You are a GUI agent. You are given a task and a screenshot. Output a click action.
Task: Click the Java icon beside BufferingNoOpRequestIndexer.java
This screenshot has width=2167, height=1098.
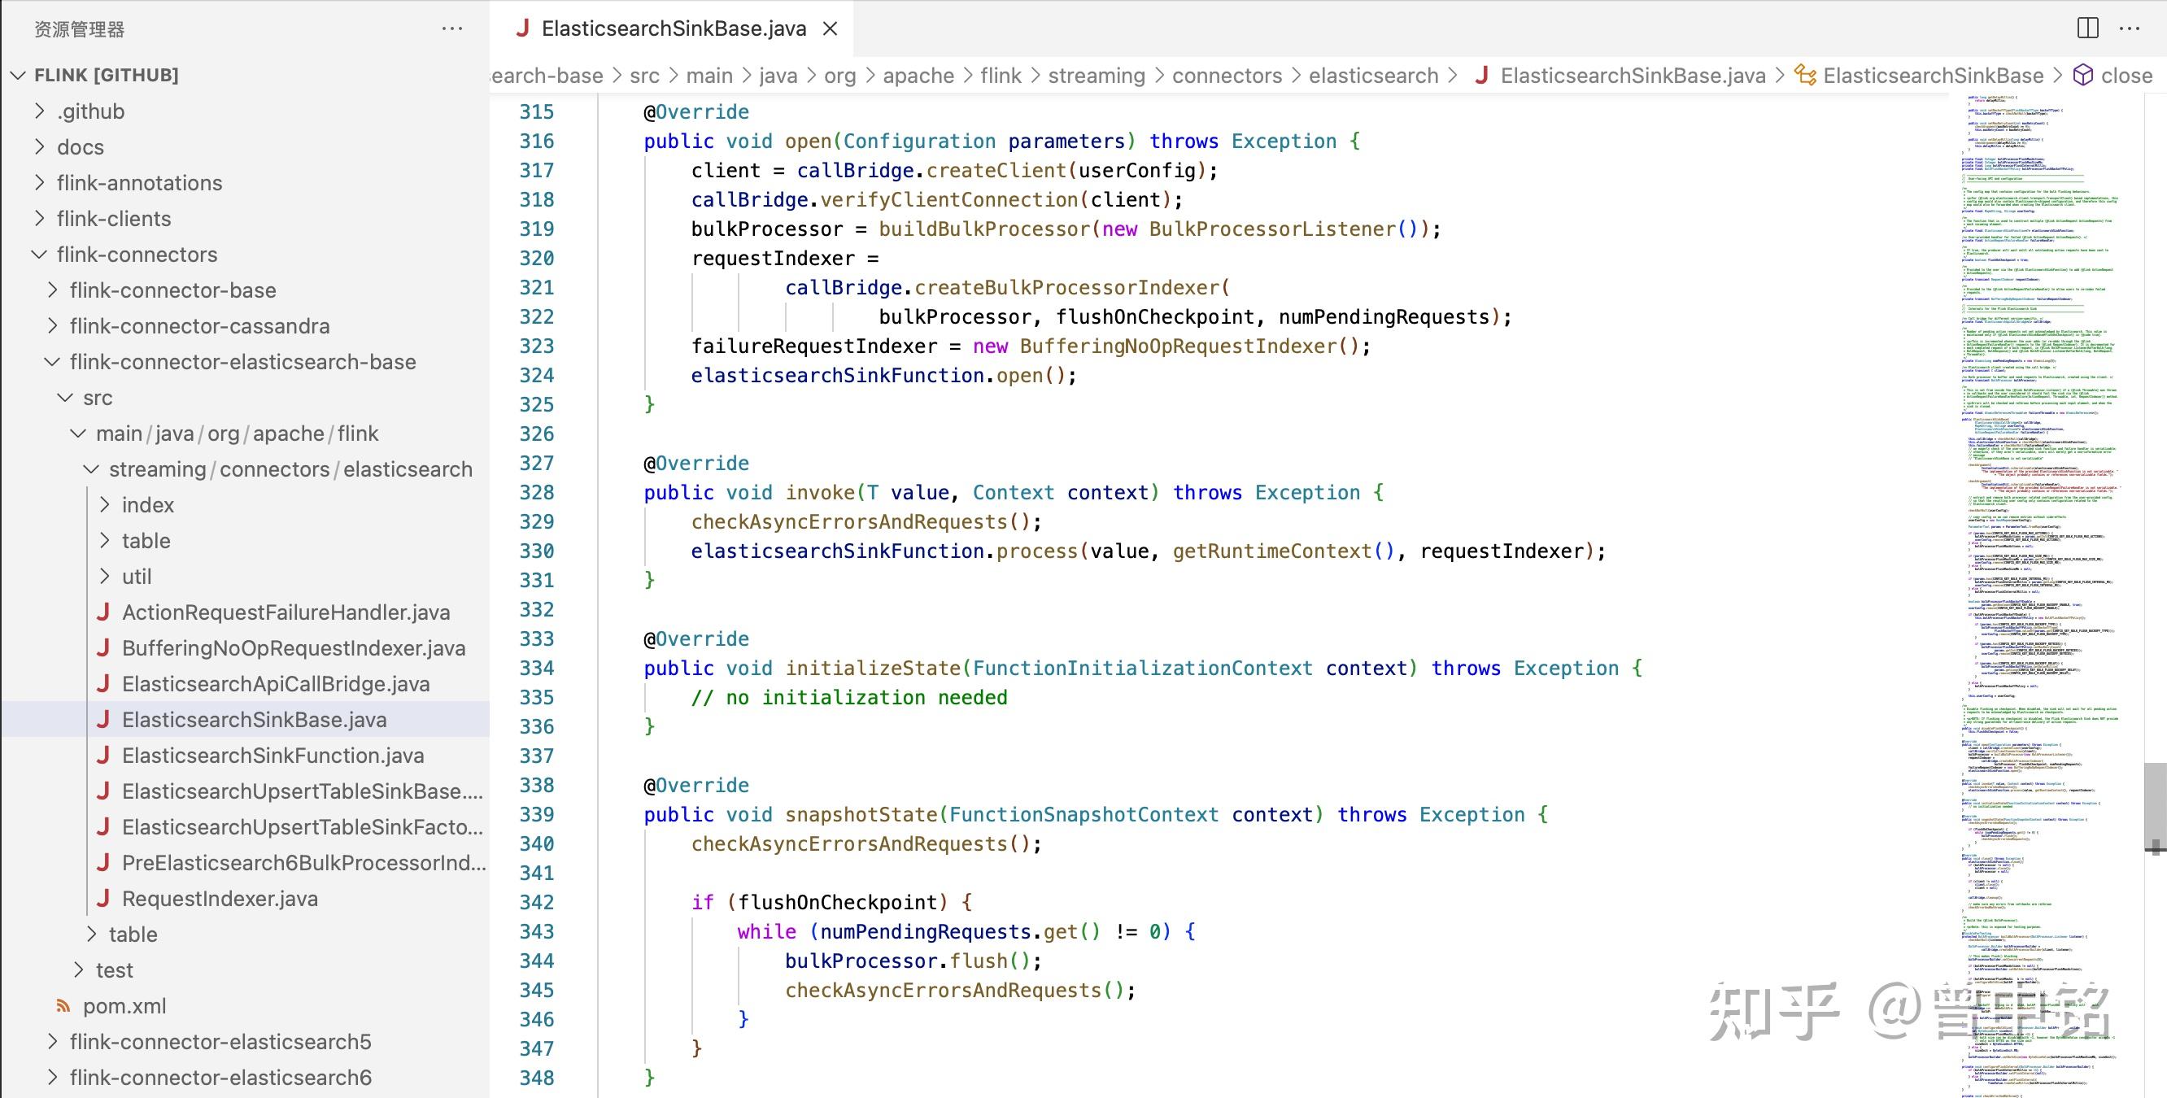[x=103, y=648]
